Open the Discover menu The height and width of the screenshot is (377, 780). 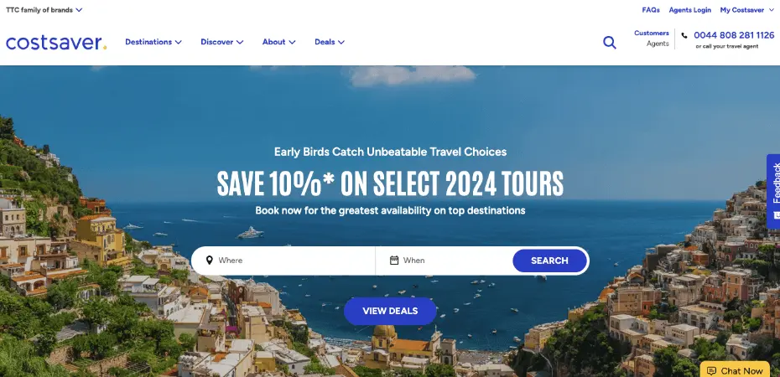[222, 42]
